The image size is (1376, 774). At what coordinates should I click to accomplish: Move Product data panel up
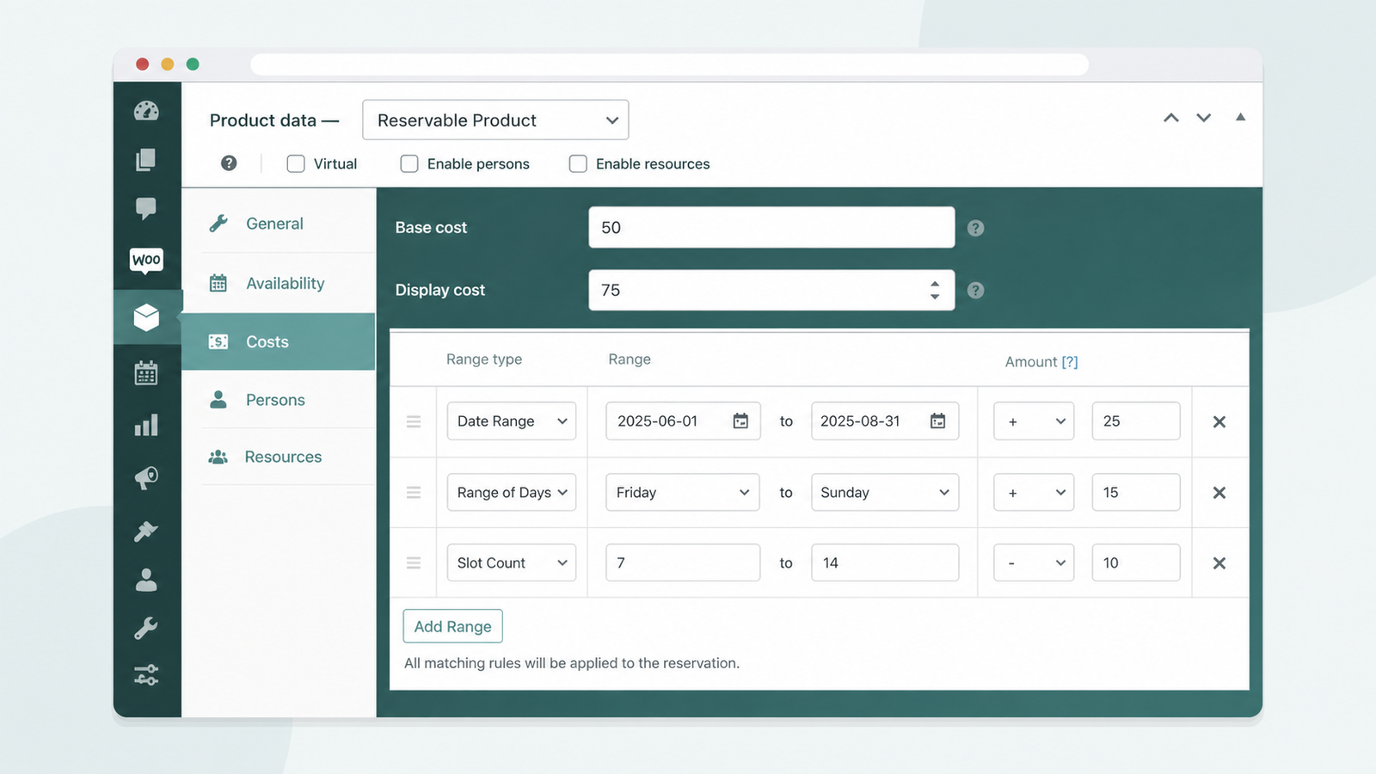[x=1171, y=118]
